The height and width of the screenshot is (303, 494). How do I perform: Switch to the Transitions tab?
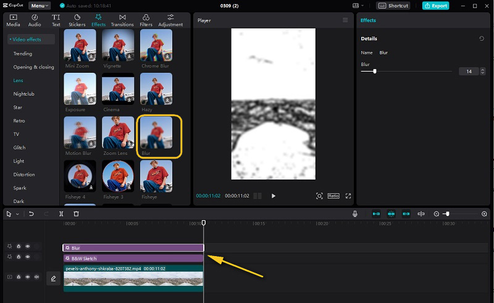tap(122, 20)
